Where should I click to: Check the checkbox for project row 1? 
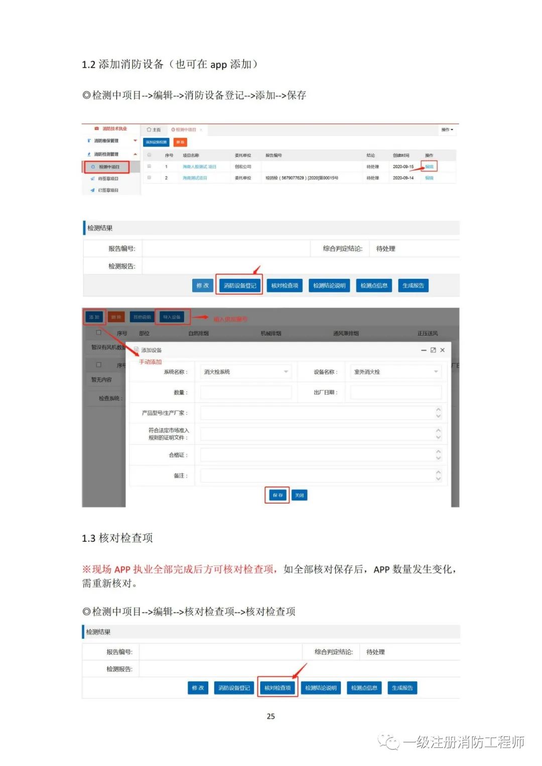tap(149, 166)
